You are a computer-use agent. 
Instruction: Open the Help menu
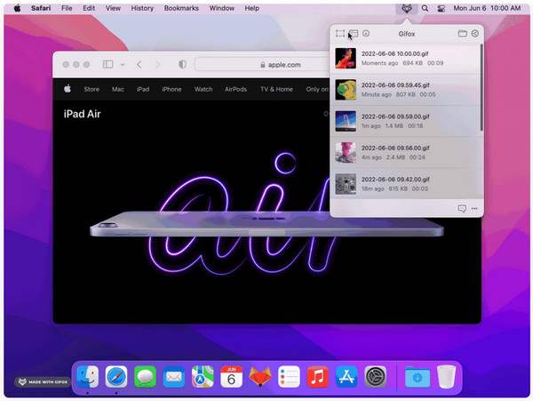point(252,8)
